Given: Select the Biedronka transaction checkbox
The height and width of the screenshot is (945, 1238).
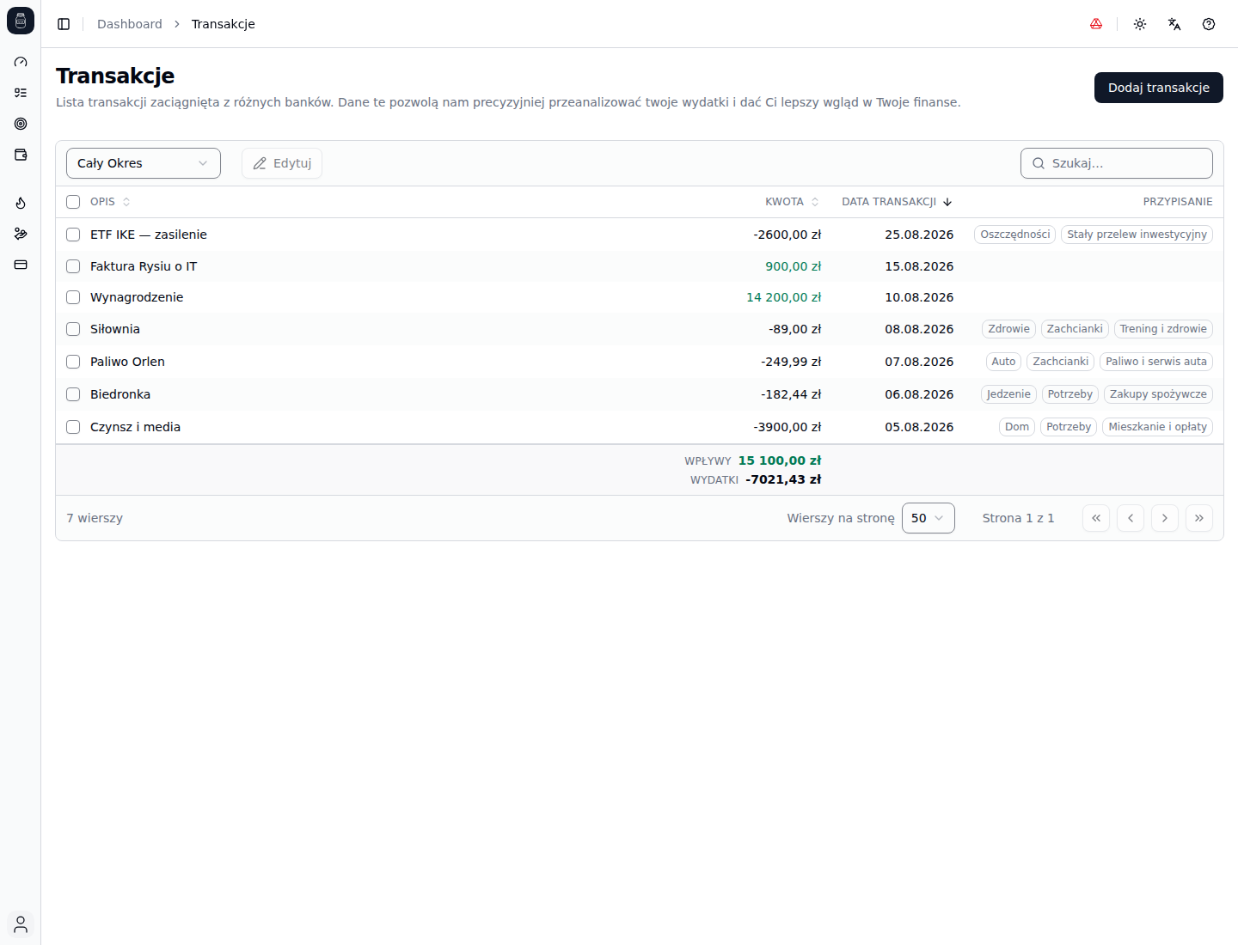Looking at the screenshot, I should [x=73, y=394].
